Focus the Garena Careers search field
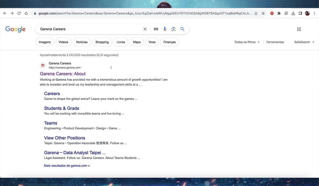319x186 pixels. pos(90,29)
